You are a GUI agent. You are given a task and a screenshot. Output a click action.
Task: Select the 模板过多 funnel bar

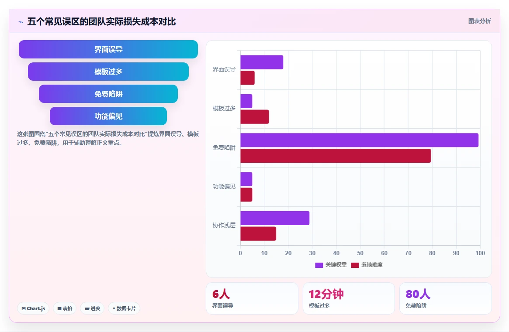click(x=108, y=72)
